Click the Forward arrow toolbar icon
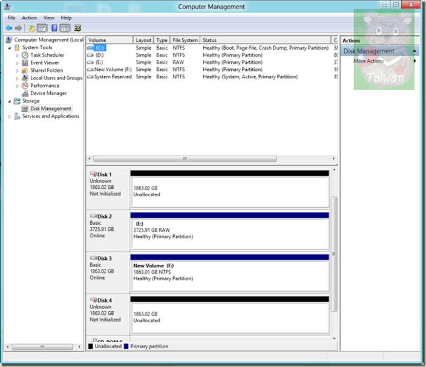 click(19, 28)
